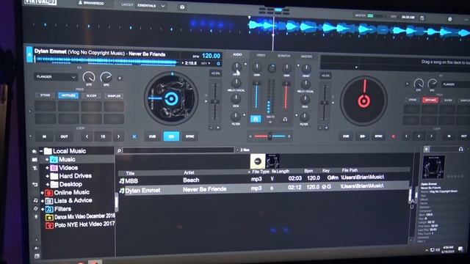This screenshot has height=264, width=470.
Task: Click the magnifier search icon
Action: (x=119, y=150)
